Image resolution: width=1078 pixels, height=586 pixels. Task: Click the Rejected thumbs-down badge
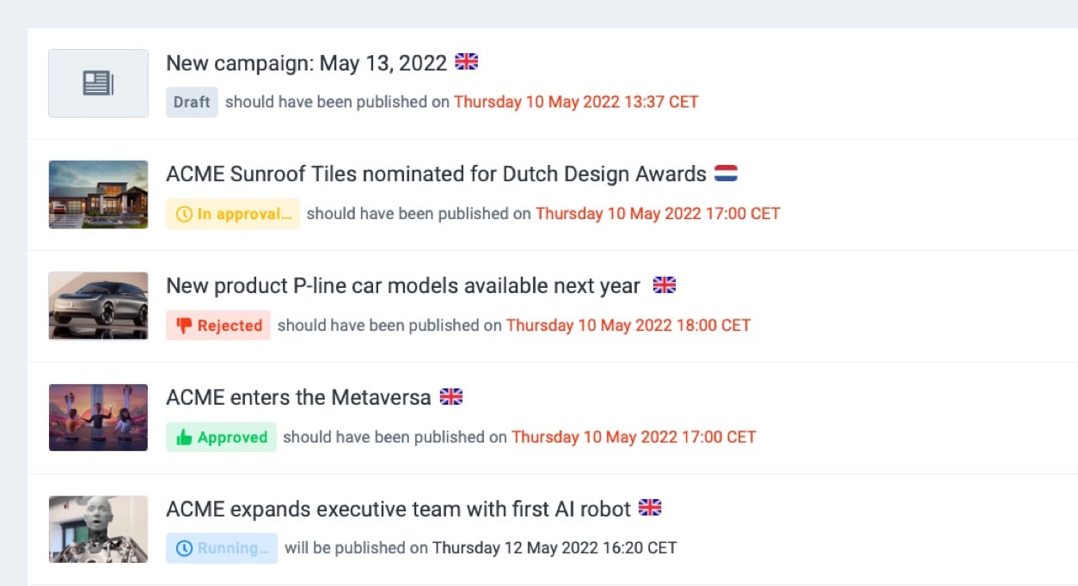point(218,325)
